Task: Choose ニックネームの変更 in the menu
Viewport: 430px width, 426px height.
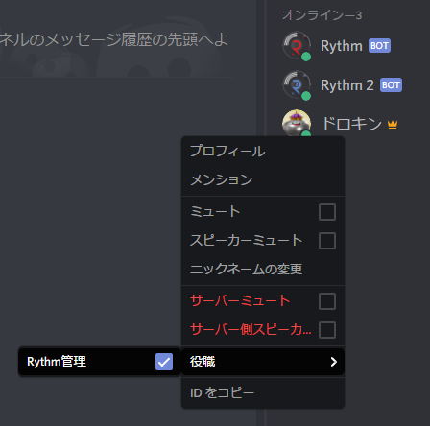Action: (x=263, y=269)
